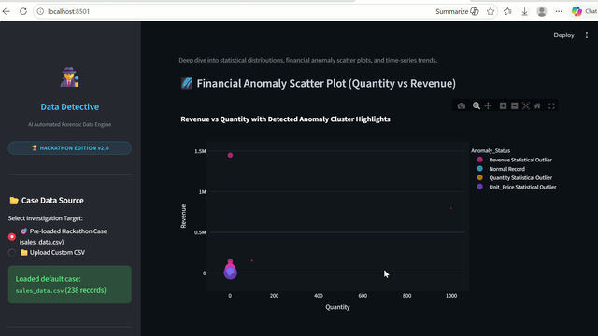Toggle Unit_Price Statistical Outlier legend entry
This screenshot has width=598, height=336.
click(x=517, y=187)
